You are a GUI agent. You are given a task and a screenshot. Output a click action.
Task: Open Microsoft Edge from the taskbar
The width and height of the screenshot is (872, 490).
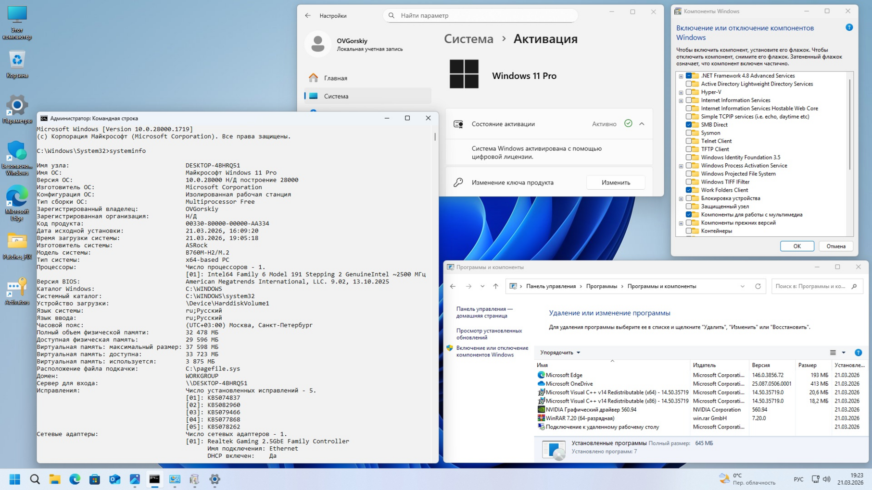[x=75, y=479]
